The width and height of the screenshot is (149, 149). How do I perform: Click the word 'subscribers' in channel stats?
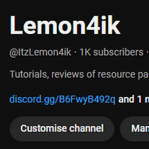point(118,52)
